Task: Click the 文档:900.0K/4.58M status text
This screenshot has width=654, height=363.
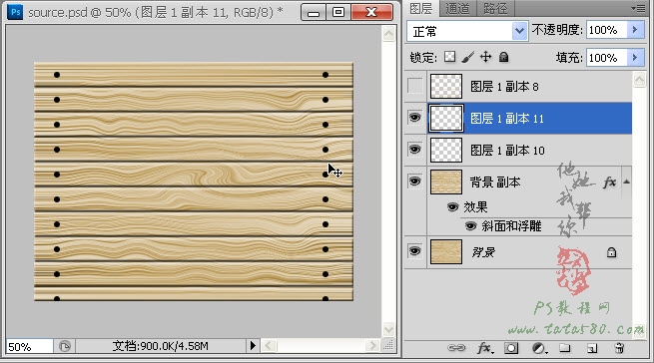Action: (x=161, y=346)
